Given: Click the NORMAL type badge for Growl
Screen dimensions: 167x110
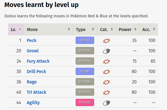Looking at the screenshot, I should coord(85,51).
